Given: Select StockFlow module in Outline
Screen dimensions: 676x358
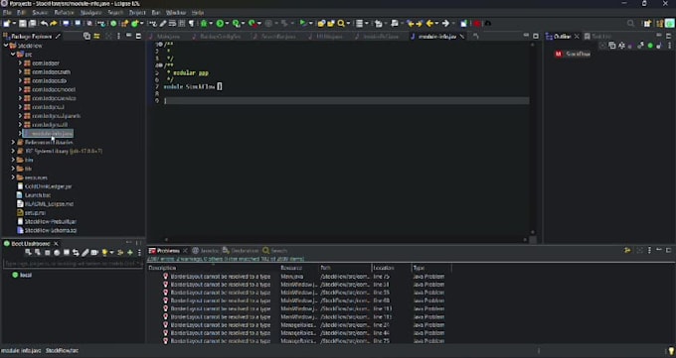Looking at the screenshot, I should tap(578, 54).
